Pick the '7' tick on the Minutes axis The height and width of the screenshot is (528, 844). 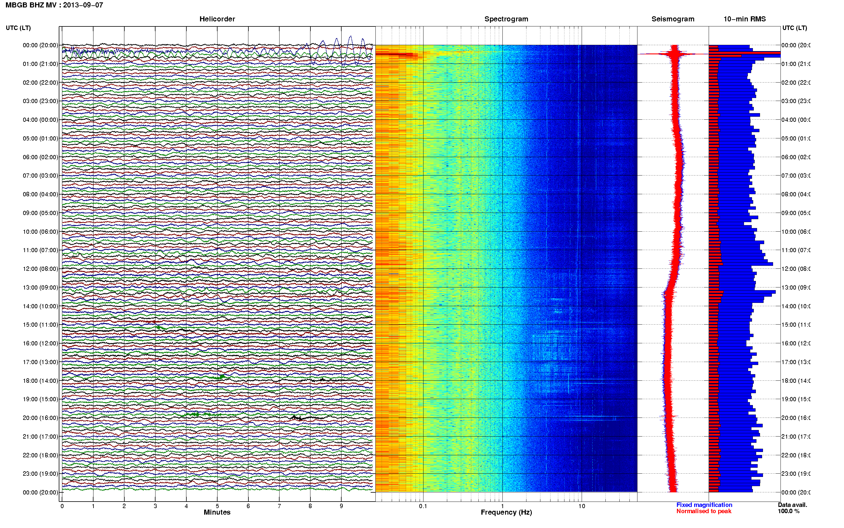coord(279,506)
